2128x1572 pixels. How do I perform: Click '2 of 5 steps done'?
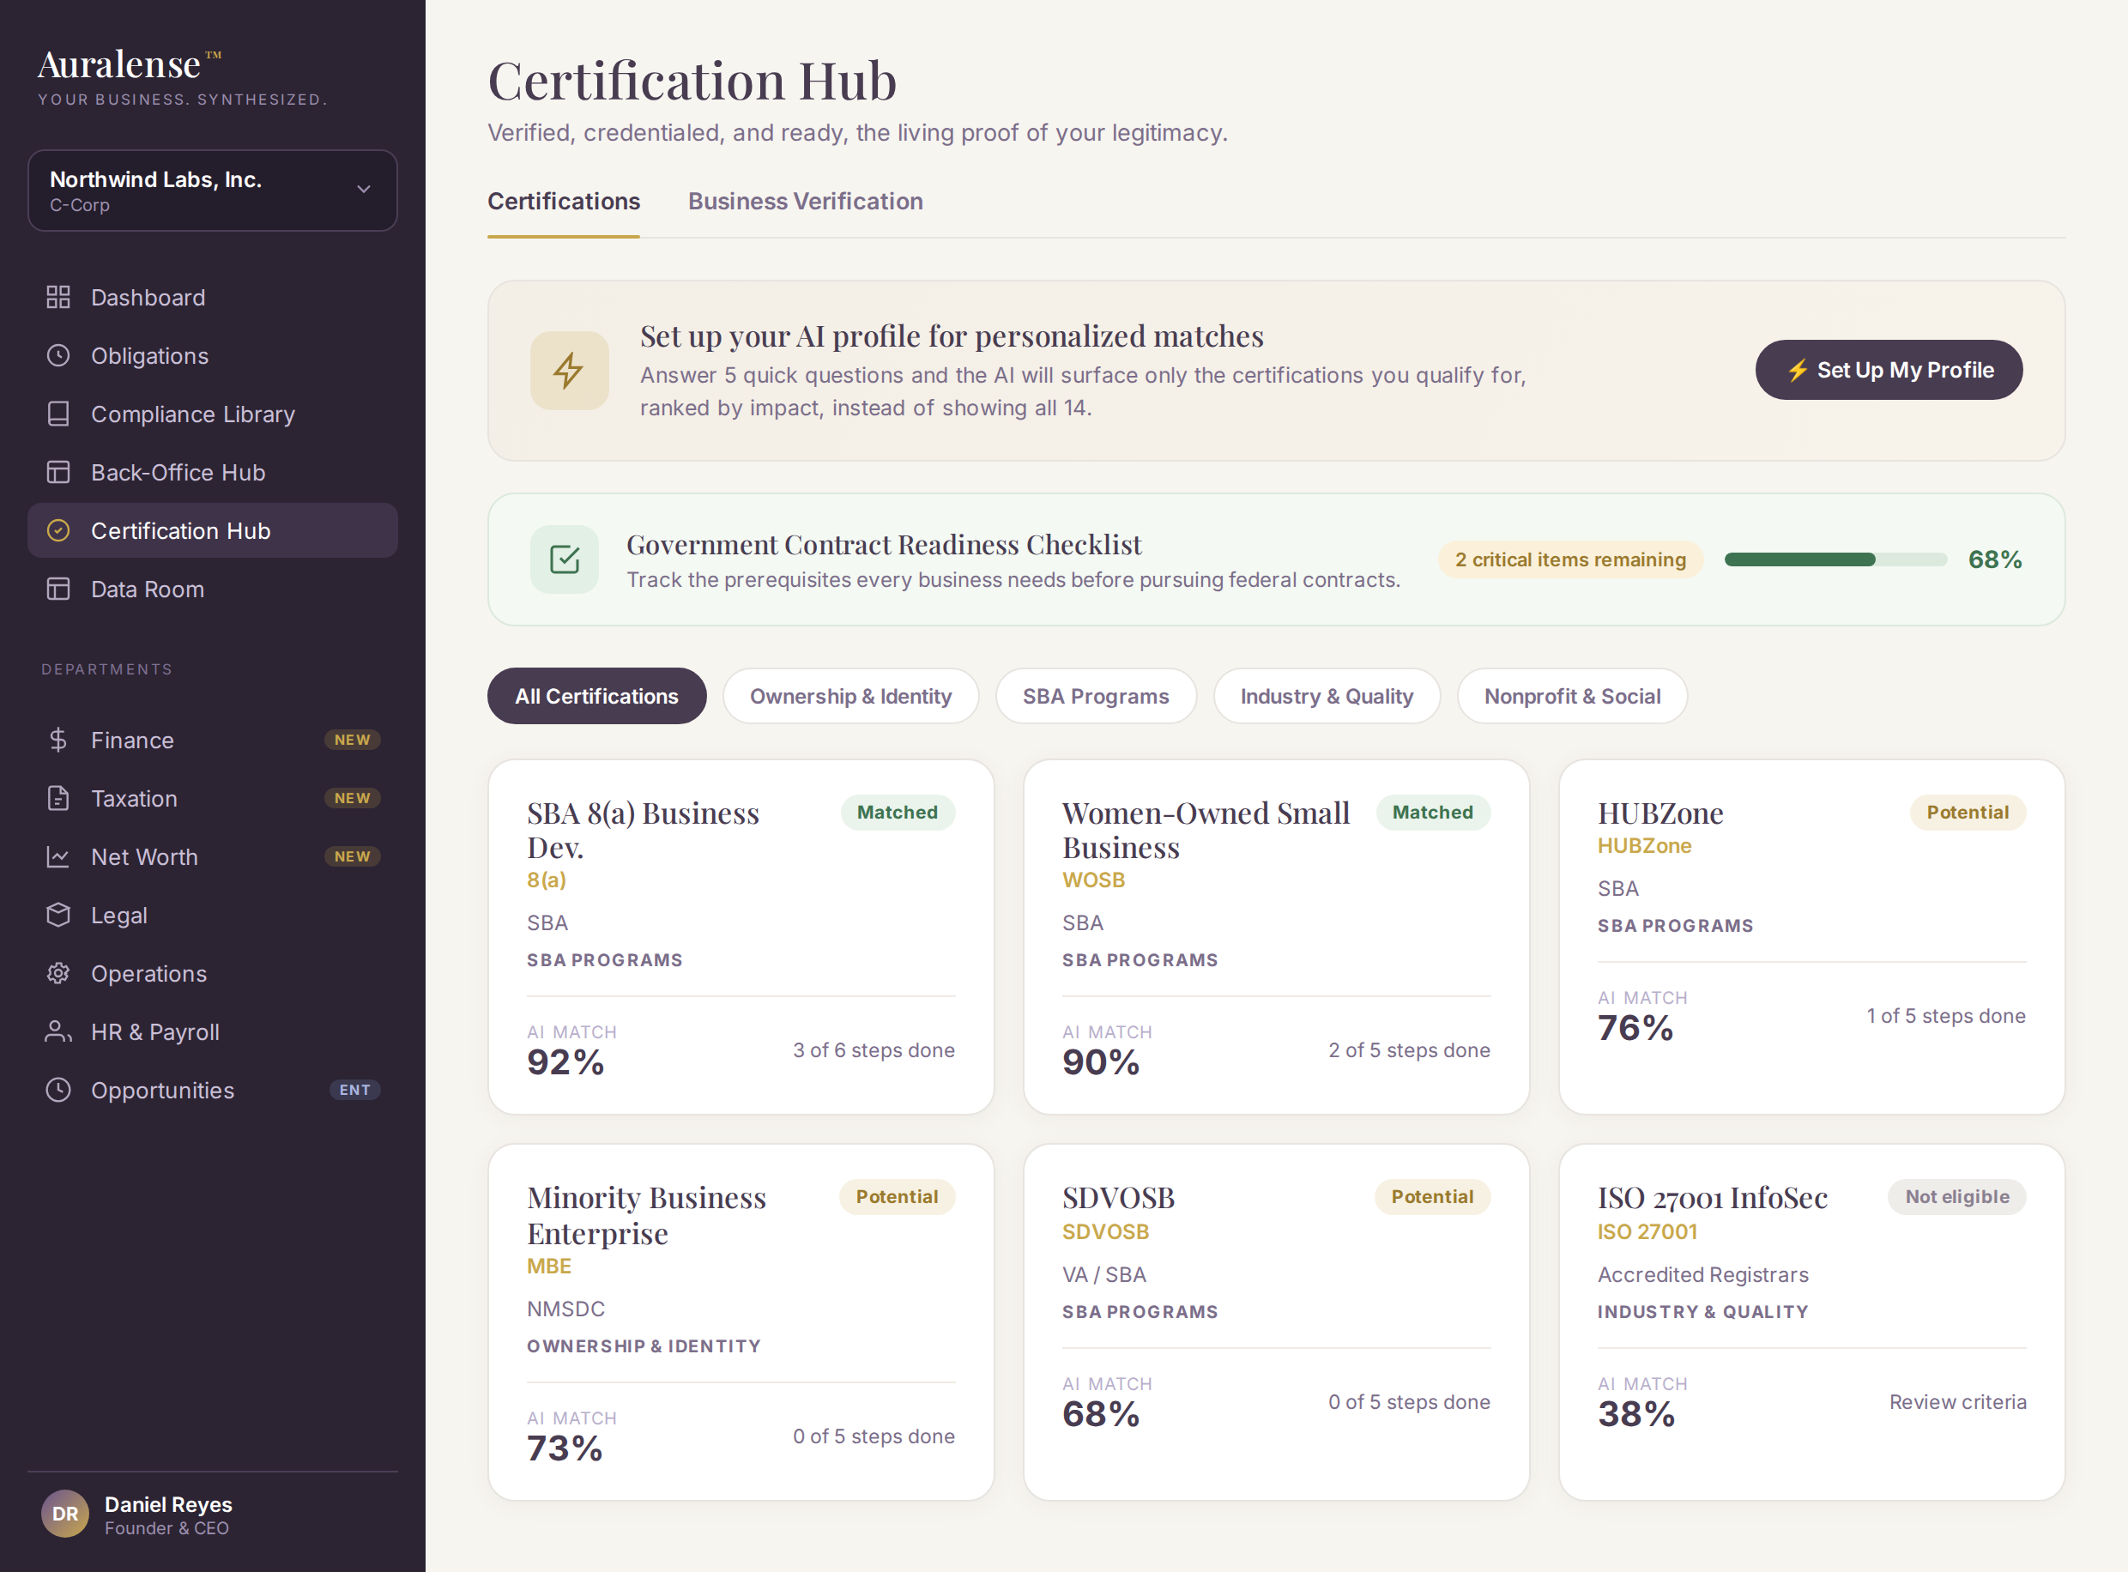pyautogui.click(x=1409, y=1049)
